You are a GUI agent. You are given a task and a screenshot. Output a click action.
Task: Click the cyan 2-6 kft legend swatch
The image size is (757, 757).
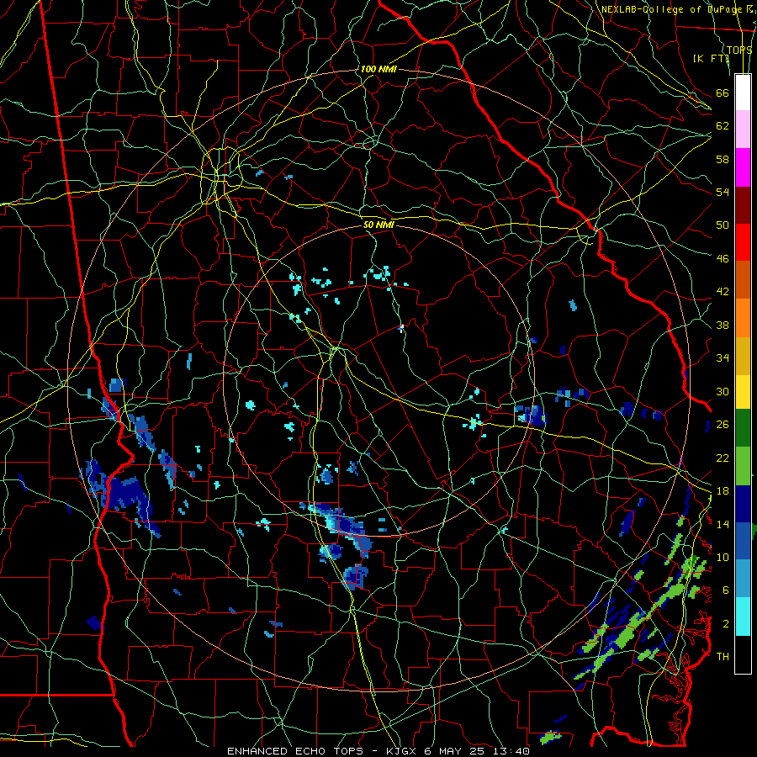tap(743, 617)
